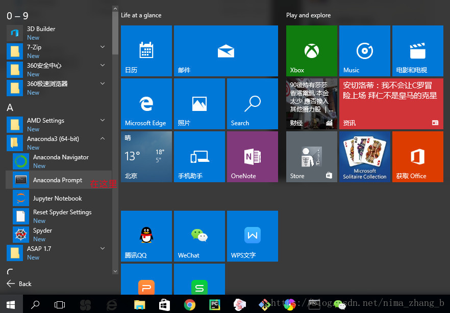Image resolution: width=450 pixels, height=313 pixels.
Task: Click the app list scroll up arrow
Action: [x=115, y=9]
